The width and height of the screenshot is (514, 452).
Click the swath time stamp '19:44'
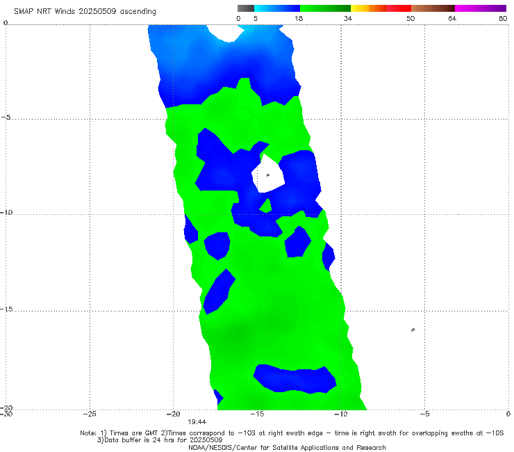(x=197, y=422)
